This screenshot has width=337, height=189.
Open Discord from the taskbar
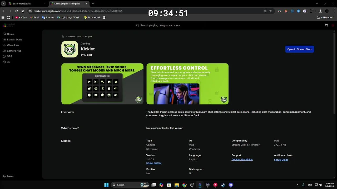point(231,185)
